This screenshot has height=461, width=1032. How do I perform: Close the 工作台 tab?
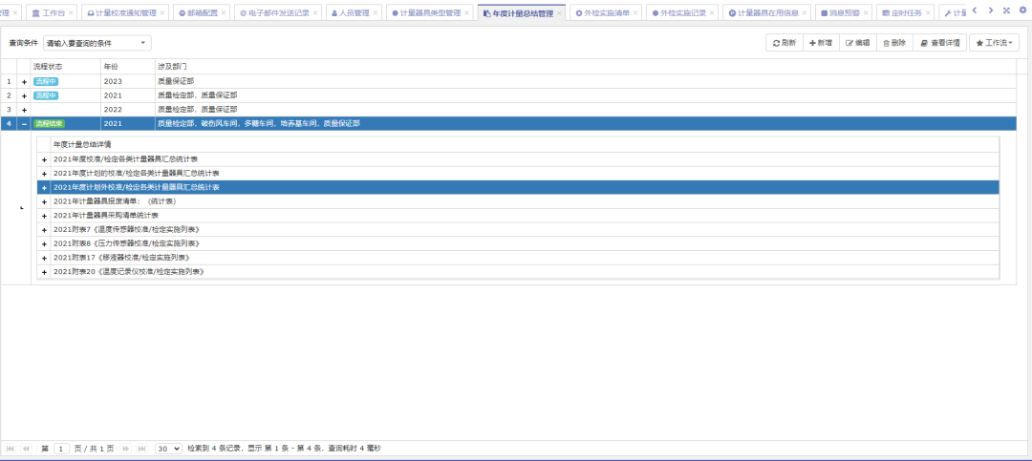point(73,13)
